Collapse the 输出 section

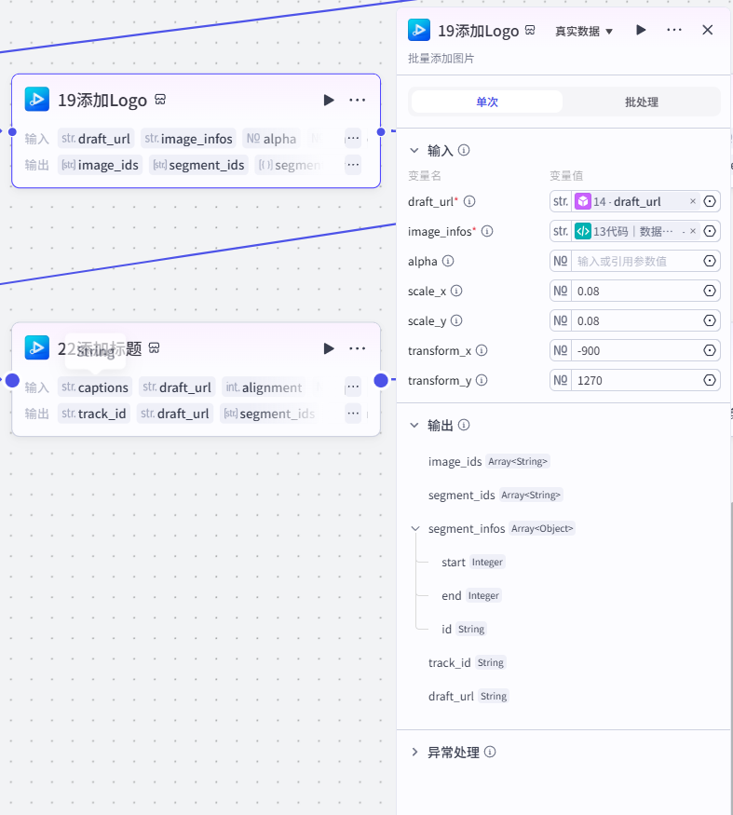pyautogui.click(x=414, y=425)
